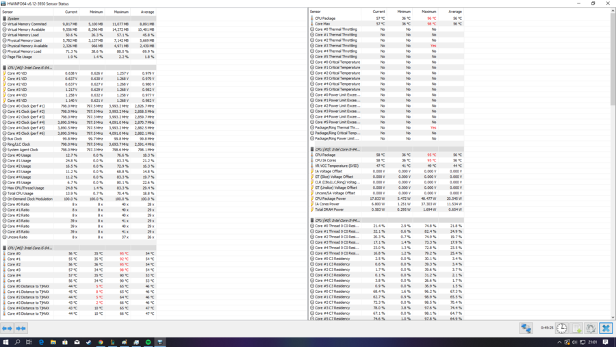This screenshot has width=616, height=347.
Task: Select Bus Clock row
Action: 79,139
